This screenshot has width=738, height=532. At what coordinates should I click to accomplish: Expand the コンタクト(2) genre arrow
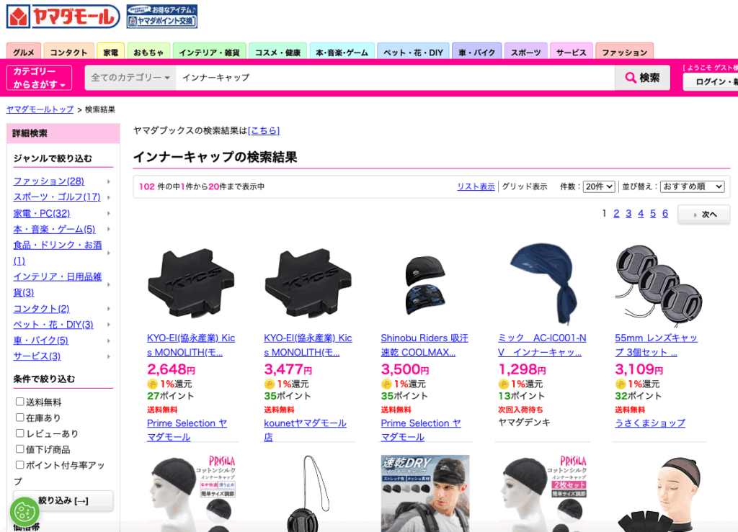coord(109,309)
